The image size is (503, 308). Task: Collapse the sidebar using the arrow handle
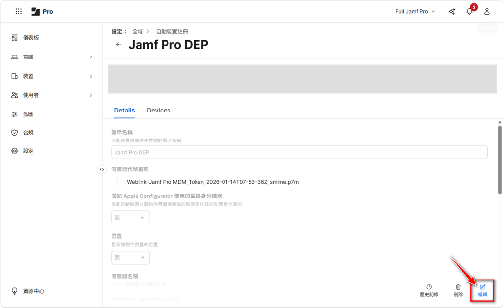(x=101, y=169)
